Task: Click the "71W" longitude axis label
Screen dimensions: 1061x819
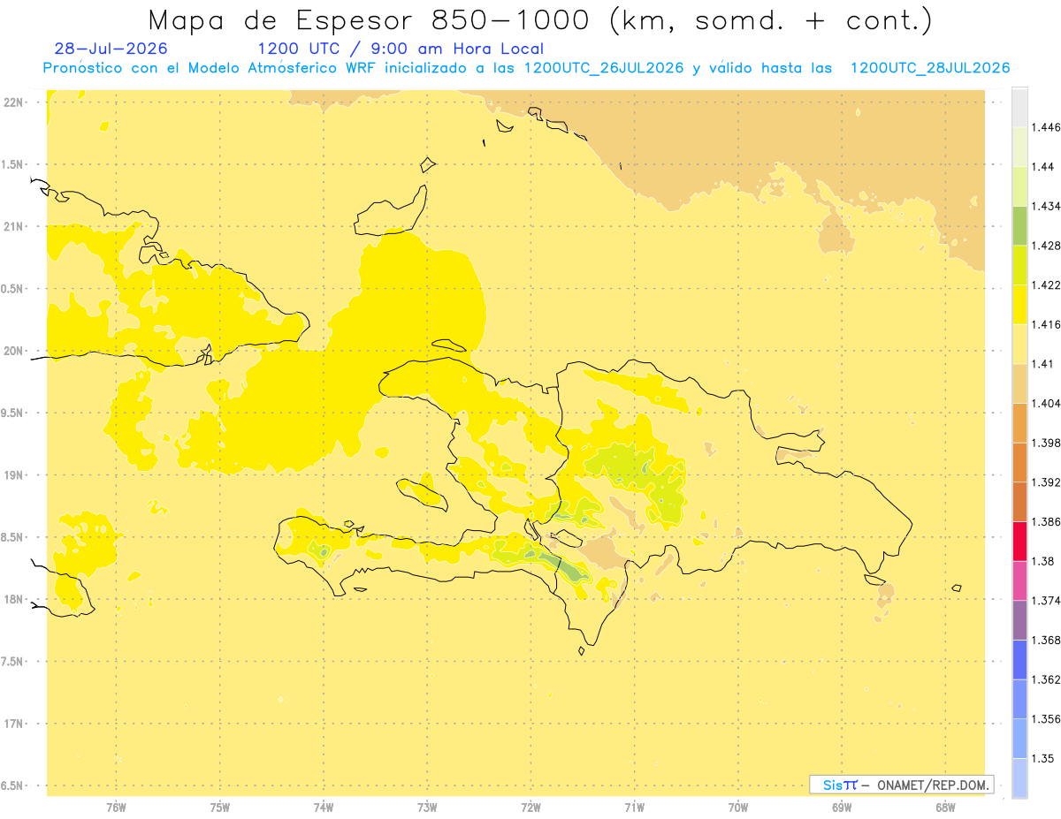Action: (x=634, y=807)
